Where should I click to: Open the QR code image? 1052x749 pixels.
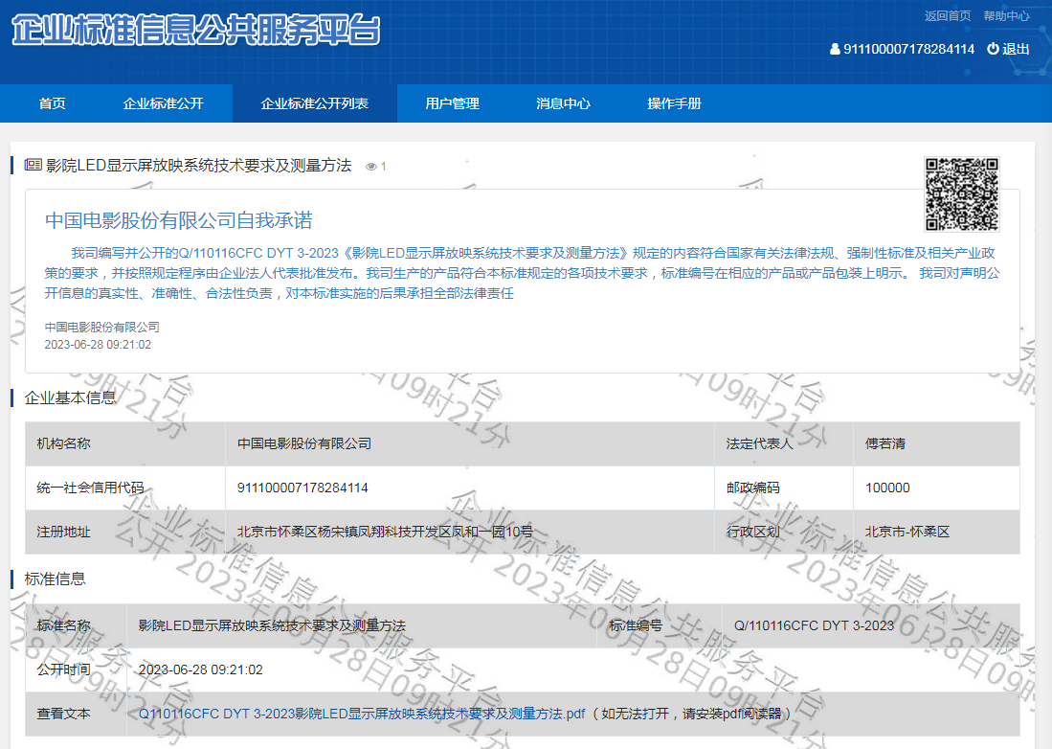[962, 194]
